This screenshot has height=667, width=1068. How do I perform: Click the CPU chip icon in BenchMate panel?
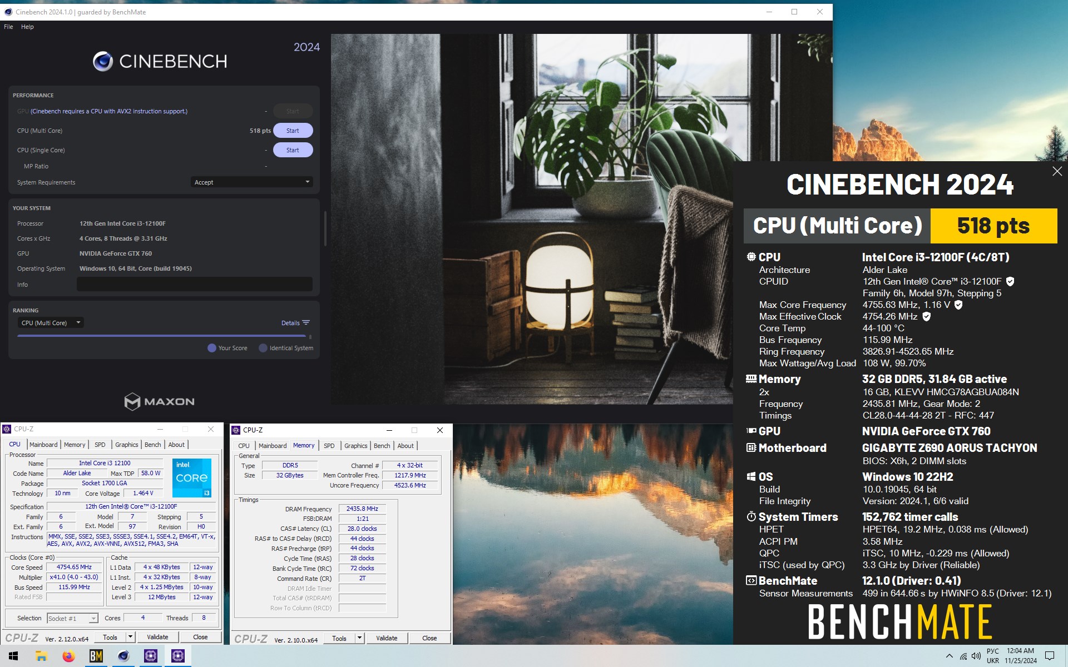[751, 257]
